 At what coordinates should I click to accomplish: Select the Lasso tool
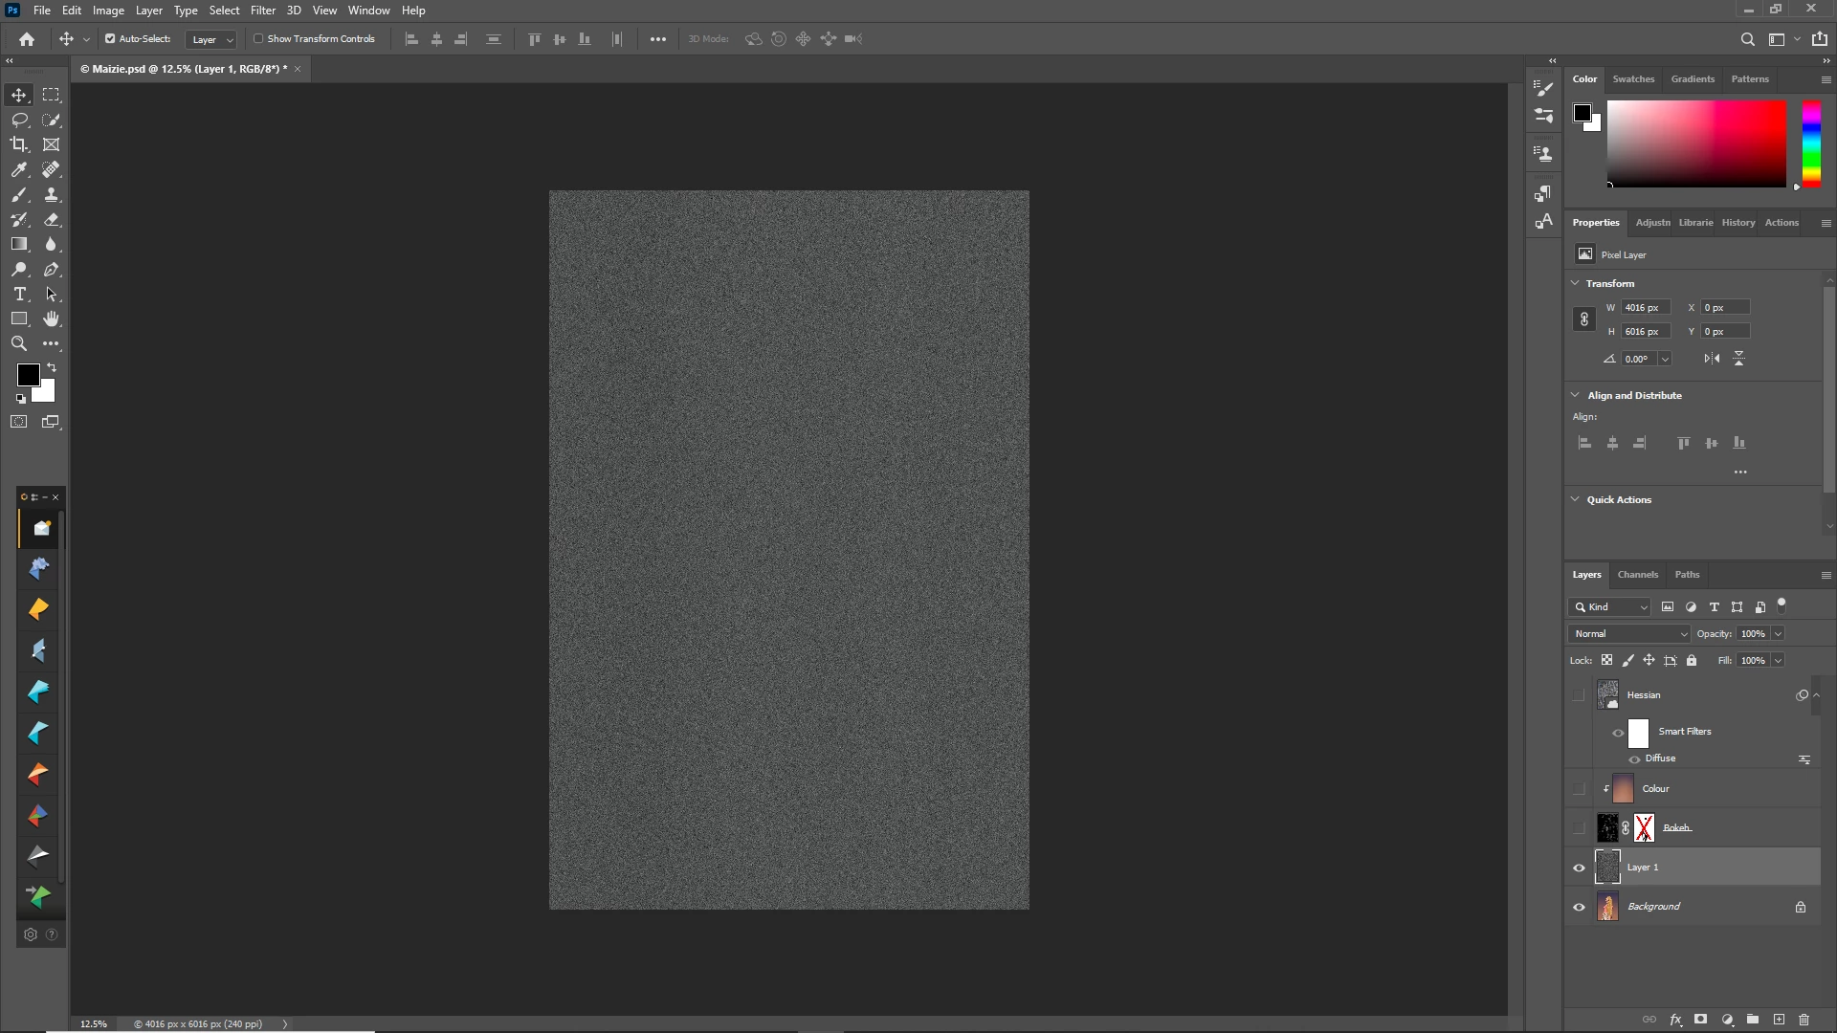19,120
